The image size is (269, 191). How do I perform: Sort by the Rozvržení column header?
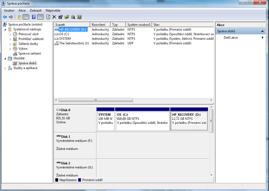coord(100,24)
